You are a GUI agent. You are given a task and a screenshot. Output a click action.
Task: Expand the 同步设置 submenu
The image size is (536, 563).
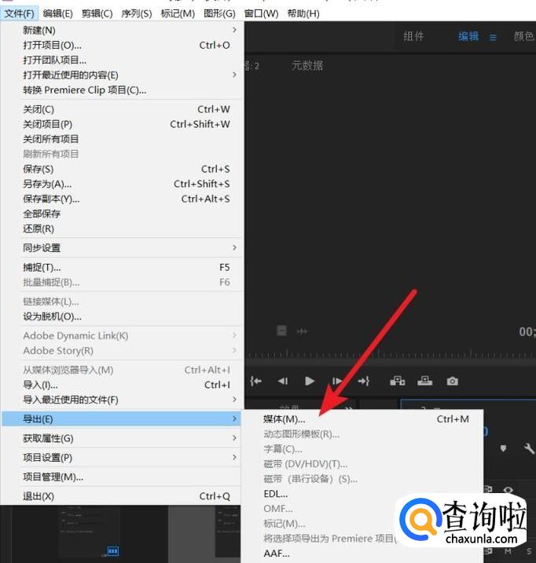click(122, 248)
